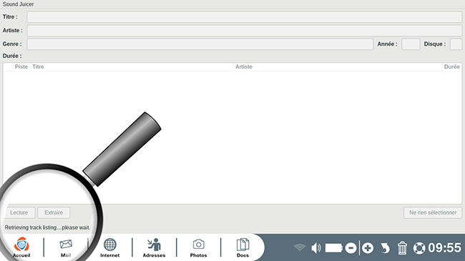Open the Docs documents icon
The image size is (465, 261).
coord(243,247)
